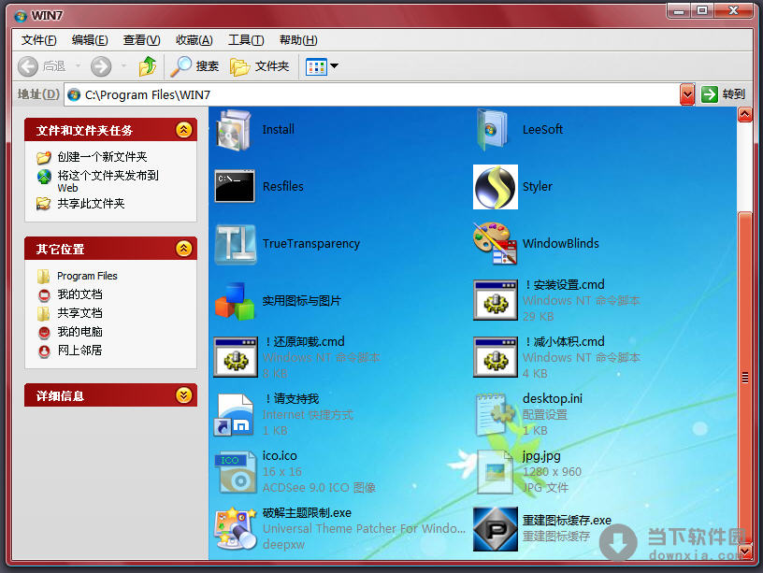
Task: Click the 创建一个新文件夹 link
Action: tap(101, 157)
